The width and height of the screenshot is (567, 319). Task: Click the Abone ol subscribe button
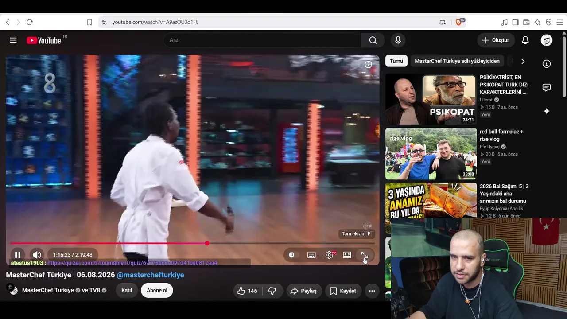(157, 291)
